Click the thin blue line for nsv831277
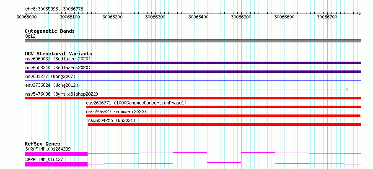This screenshot has width=373, height=169. [x=193, y=81]
